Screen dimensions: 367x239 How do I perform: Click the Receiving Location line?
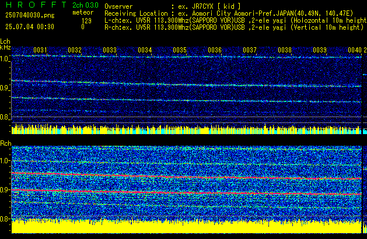click(229, 13)
